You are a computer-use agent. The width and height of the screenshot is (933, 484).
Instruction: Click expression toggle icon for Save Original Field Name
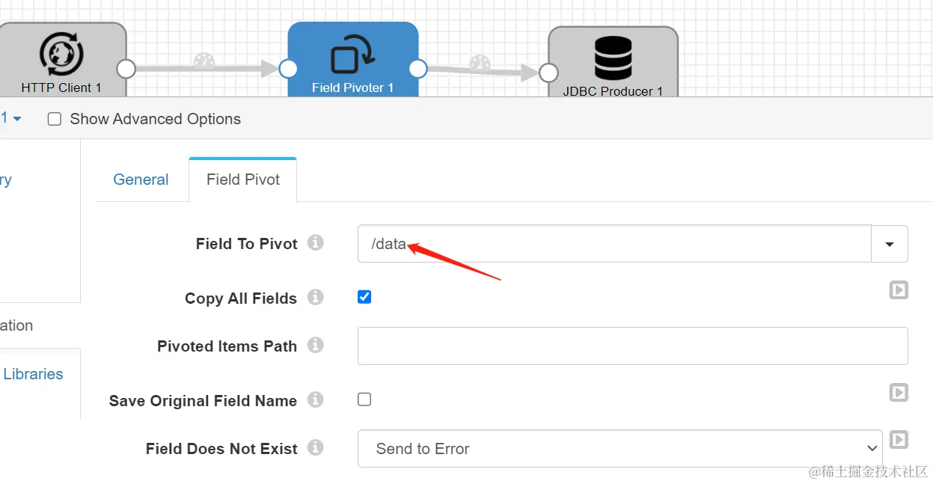[899, 392]
